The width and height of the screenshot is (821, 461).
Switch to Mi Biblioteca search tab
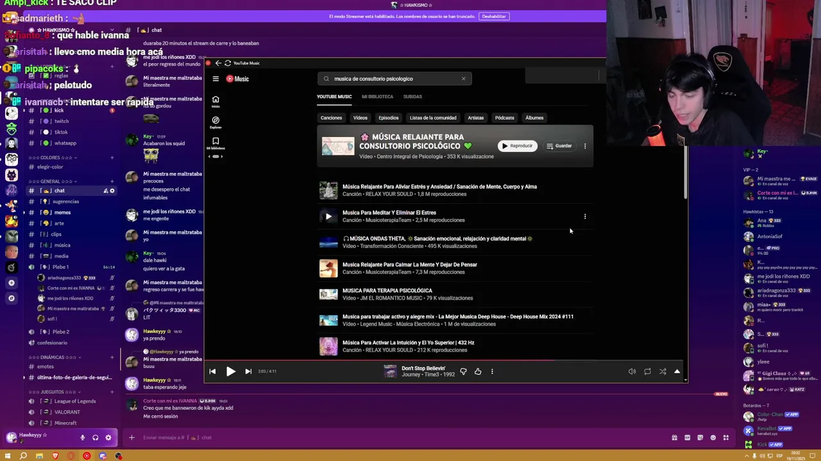377,97
